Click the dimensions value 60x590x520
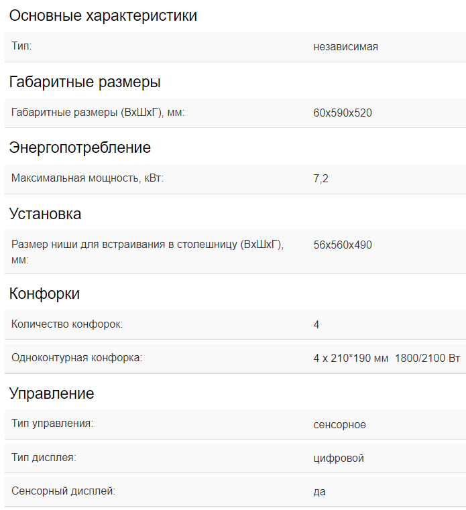This screenshot has width=466, height=510. coord(343,113)
